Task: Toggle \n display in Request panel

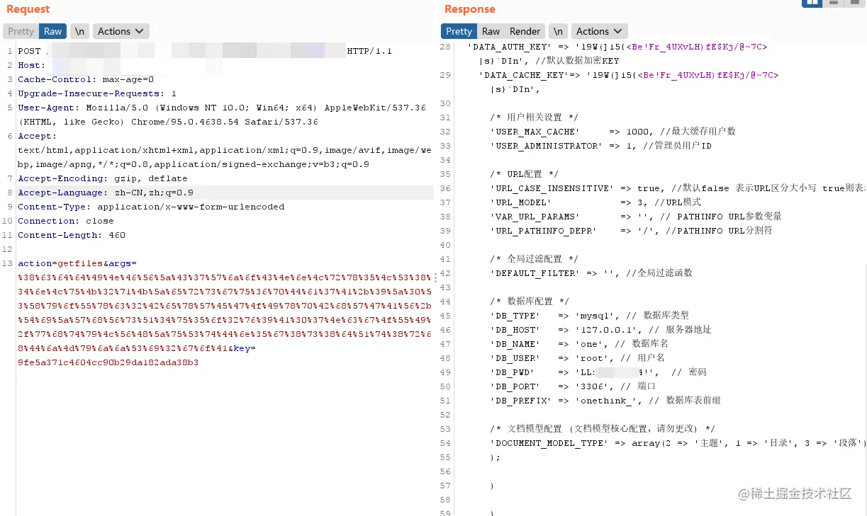Action: click(80, 31)
